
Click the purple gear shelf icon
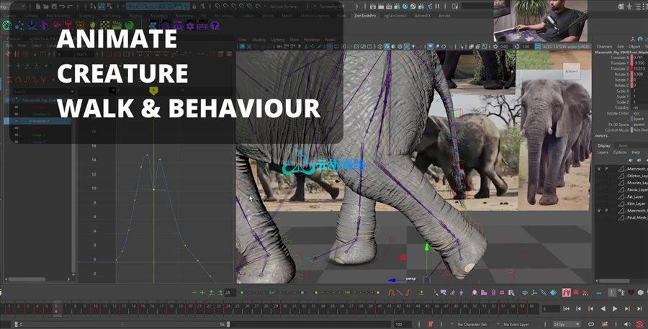coord(190,26)
